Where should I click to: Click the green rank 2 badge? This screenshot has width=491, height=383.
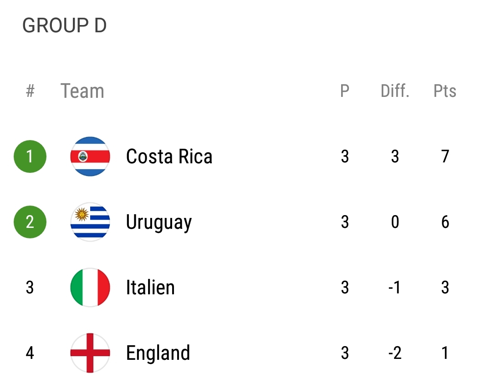click(x=30, y=222)
